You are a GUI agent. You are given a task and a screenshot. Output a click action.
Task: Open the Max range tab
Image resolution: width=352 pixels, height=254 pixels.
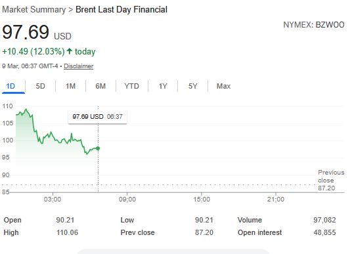pyautogui.click(x=223, y=86)
